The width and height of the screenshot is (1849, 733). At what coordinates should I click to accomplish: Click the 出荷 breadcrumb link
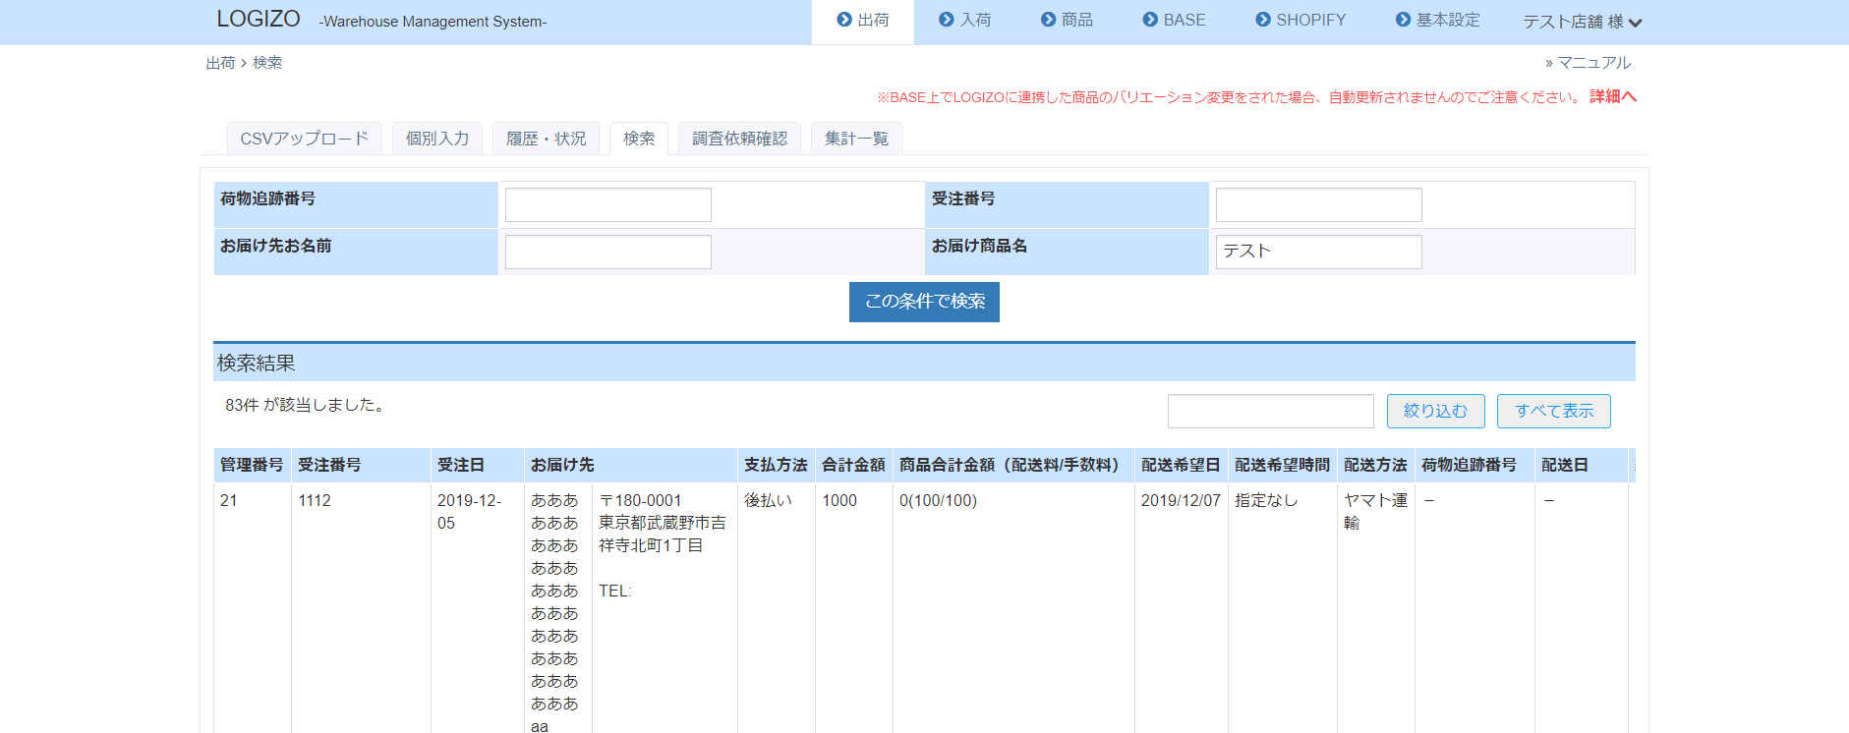pos(220,63)
